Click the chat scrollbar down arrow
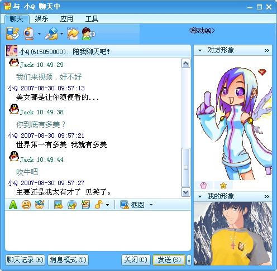Screen dimensions: 277x271 point(185,192)
